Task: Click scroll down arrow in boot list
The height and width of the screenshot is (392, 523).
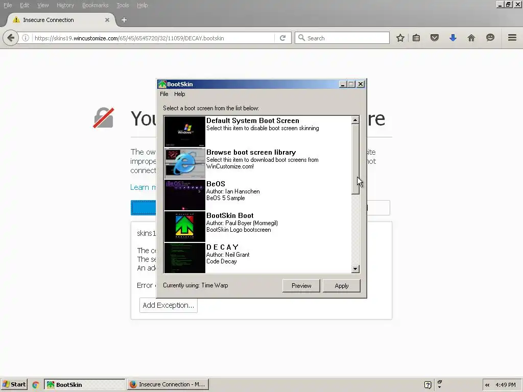Action: click(x=355, y=268)
